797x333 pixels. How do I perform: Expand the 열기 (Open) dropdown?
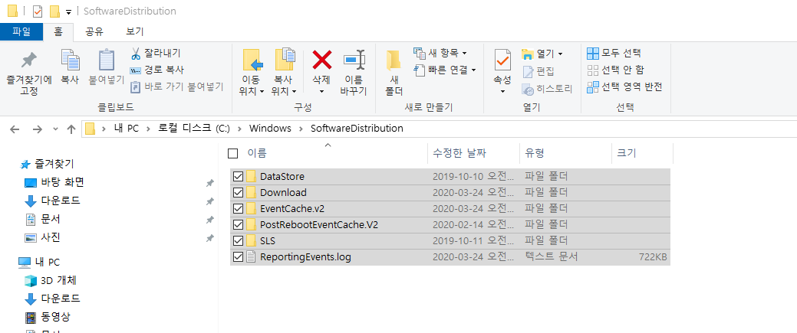coord(560,54)
